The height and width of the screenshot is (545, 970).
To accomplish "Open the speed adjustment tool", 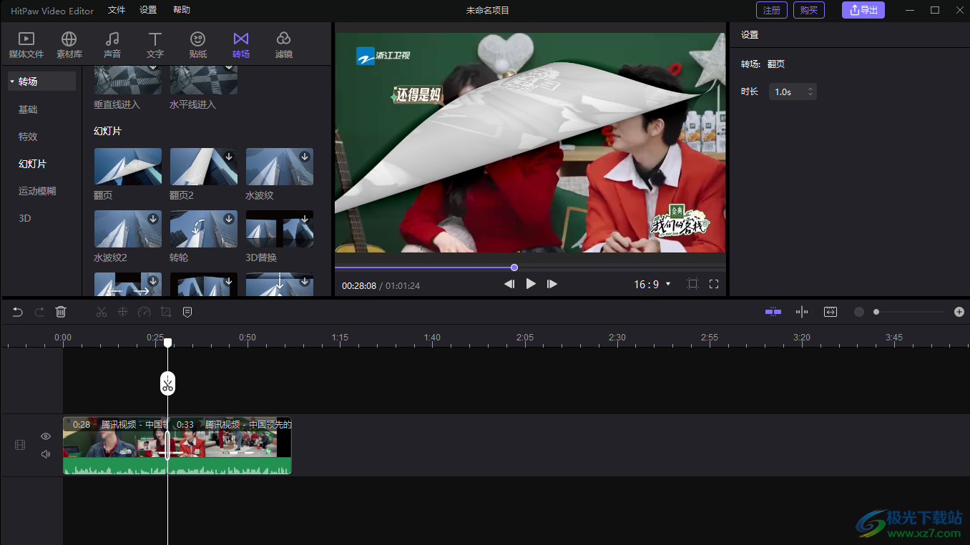I will pos(144,312).
